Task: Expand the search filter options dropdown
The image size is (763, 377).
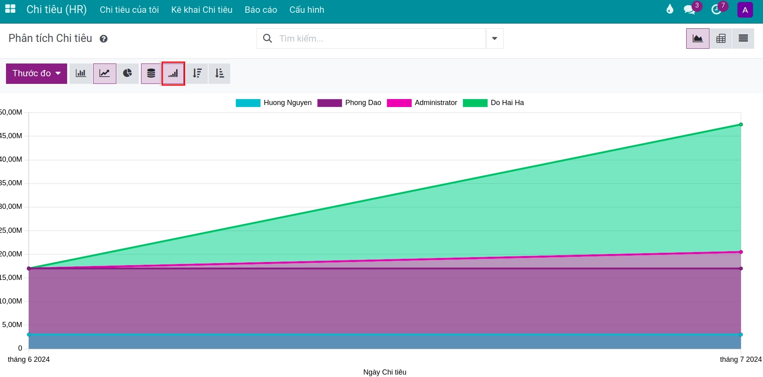Action: click(x=494, y=39)
